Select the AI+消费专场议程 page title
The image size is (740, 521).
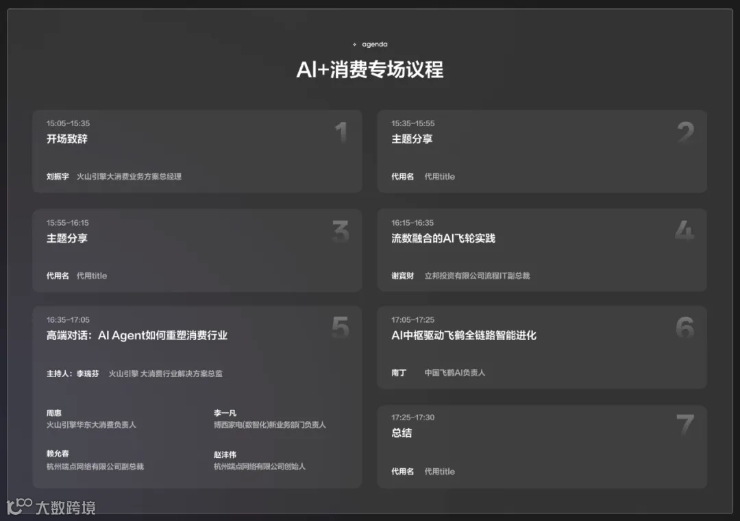[x=370, y=69]
